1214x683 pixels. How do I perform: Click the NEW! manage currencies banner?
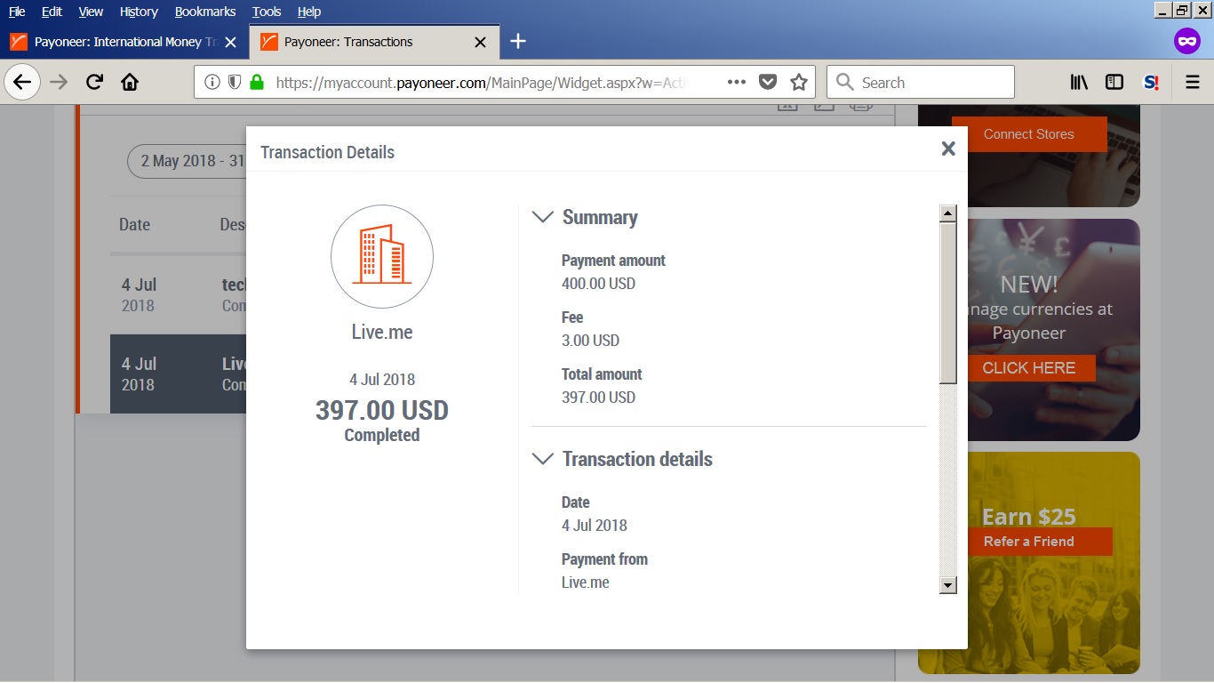1029,330
